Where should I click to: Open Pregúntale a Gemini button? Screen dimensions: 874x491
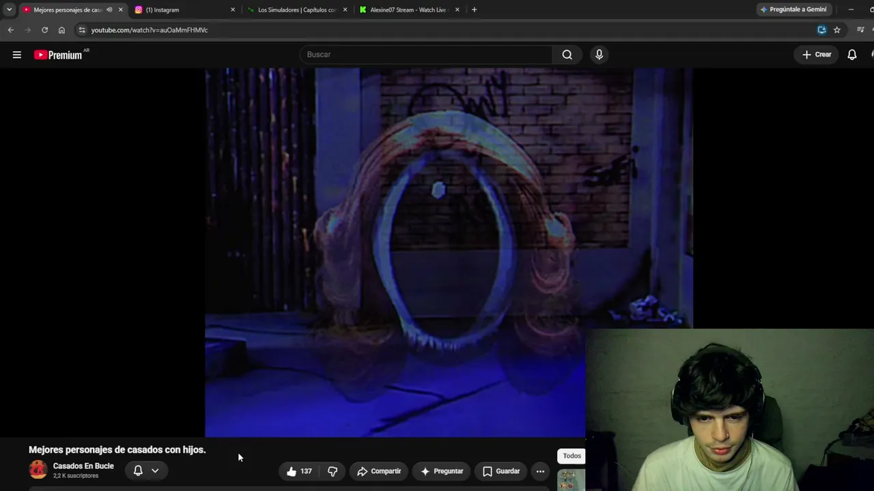[x=794, y=10]
